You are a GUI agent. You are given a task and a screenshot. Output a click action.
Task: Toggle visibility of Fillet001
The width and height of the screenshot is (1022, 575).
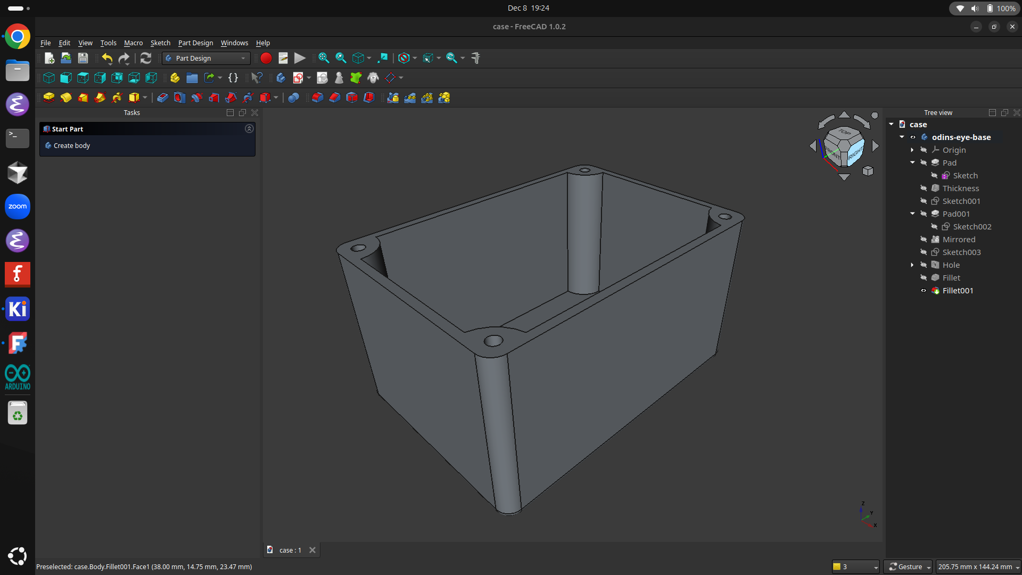tap(924, 290)
